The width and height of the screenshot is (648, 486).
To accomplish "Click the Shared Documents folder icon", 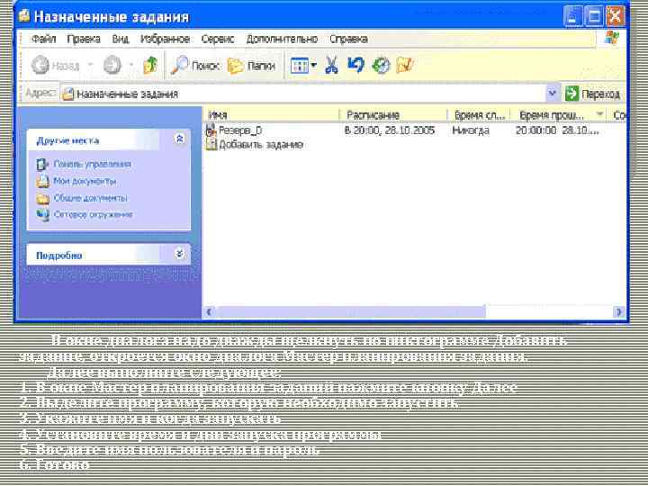I will coord(42,198).
